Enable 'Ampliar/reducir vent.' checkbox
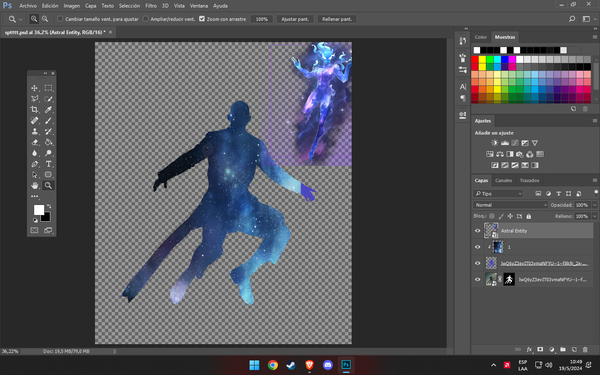Viewport: 600px width, 375px height. click(146, 19)
